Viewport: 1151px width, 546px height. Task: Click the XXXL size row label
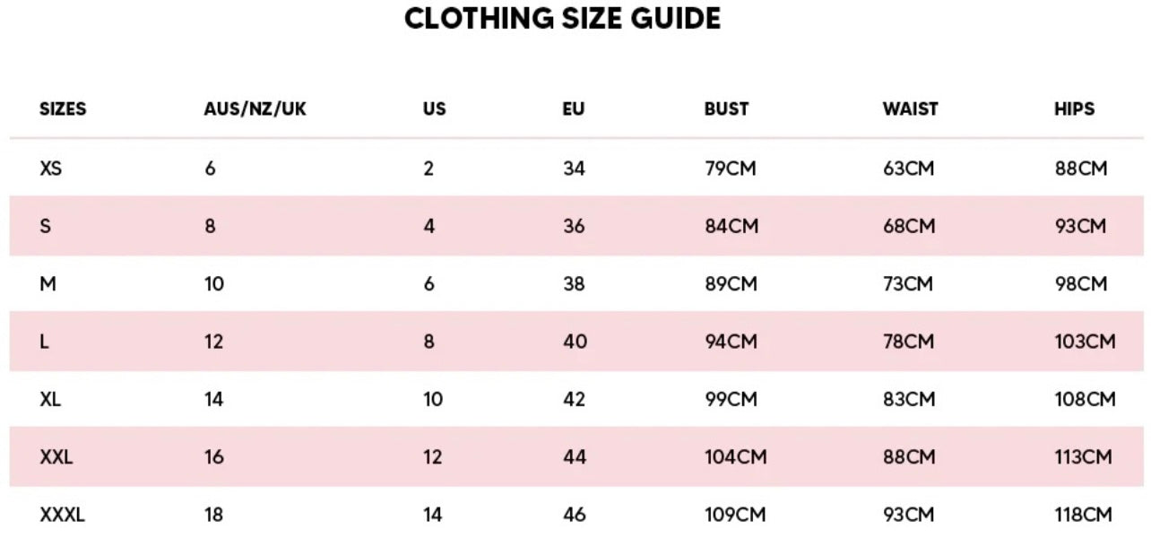[63, 515]
